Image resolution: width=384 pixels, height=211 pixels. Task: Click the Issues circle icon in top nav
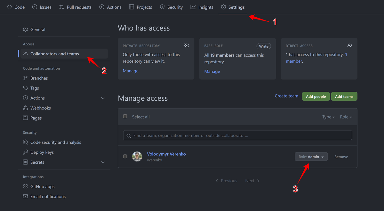click(35, 7)
